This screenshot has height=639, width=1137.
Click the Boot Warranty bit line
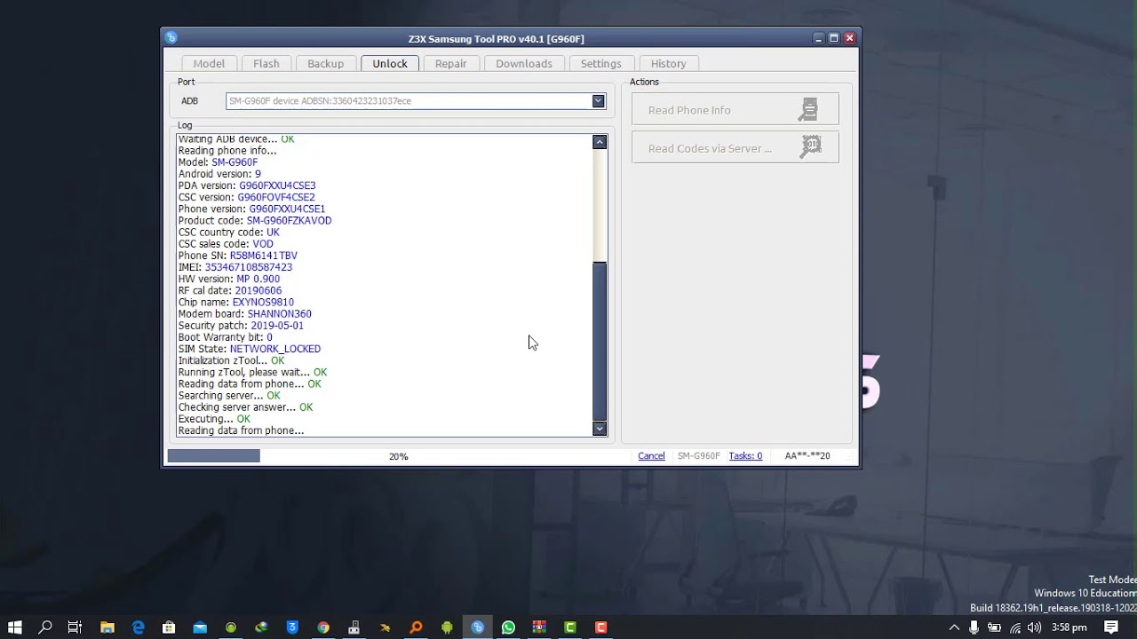pyautogui.click(x=225, y=337)
